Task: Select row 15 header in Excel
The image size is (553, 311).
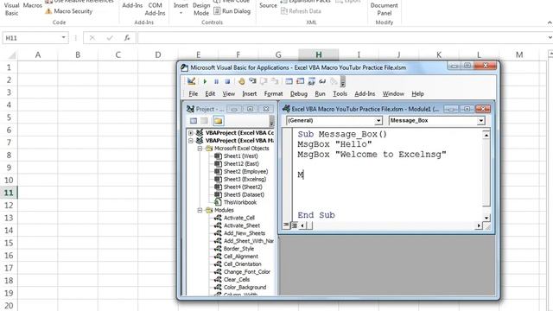Action: pos(9,243)
